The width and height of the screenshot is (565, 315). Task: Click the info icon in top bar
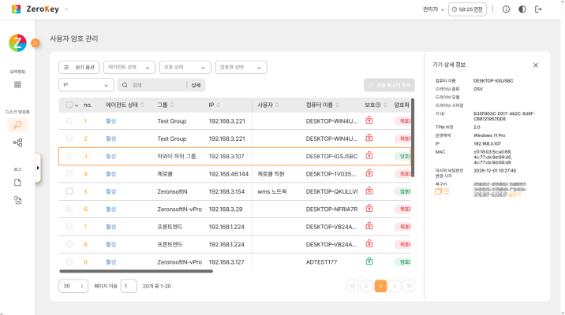click(506, 9)
